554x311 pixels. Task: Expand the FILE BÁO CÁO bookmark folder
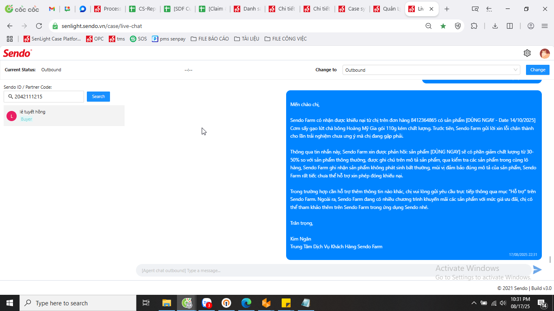coord(209,39)
